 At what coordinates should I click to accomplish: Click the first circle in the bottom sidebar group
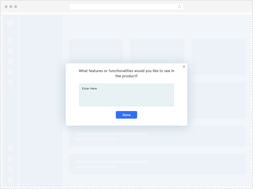point(10,148)
